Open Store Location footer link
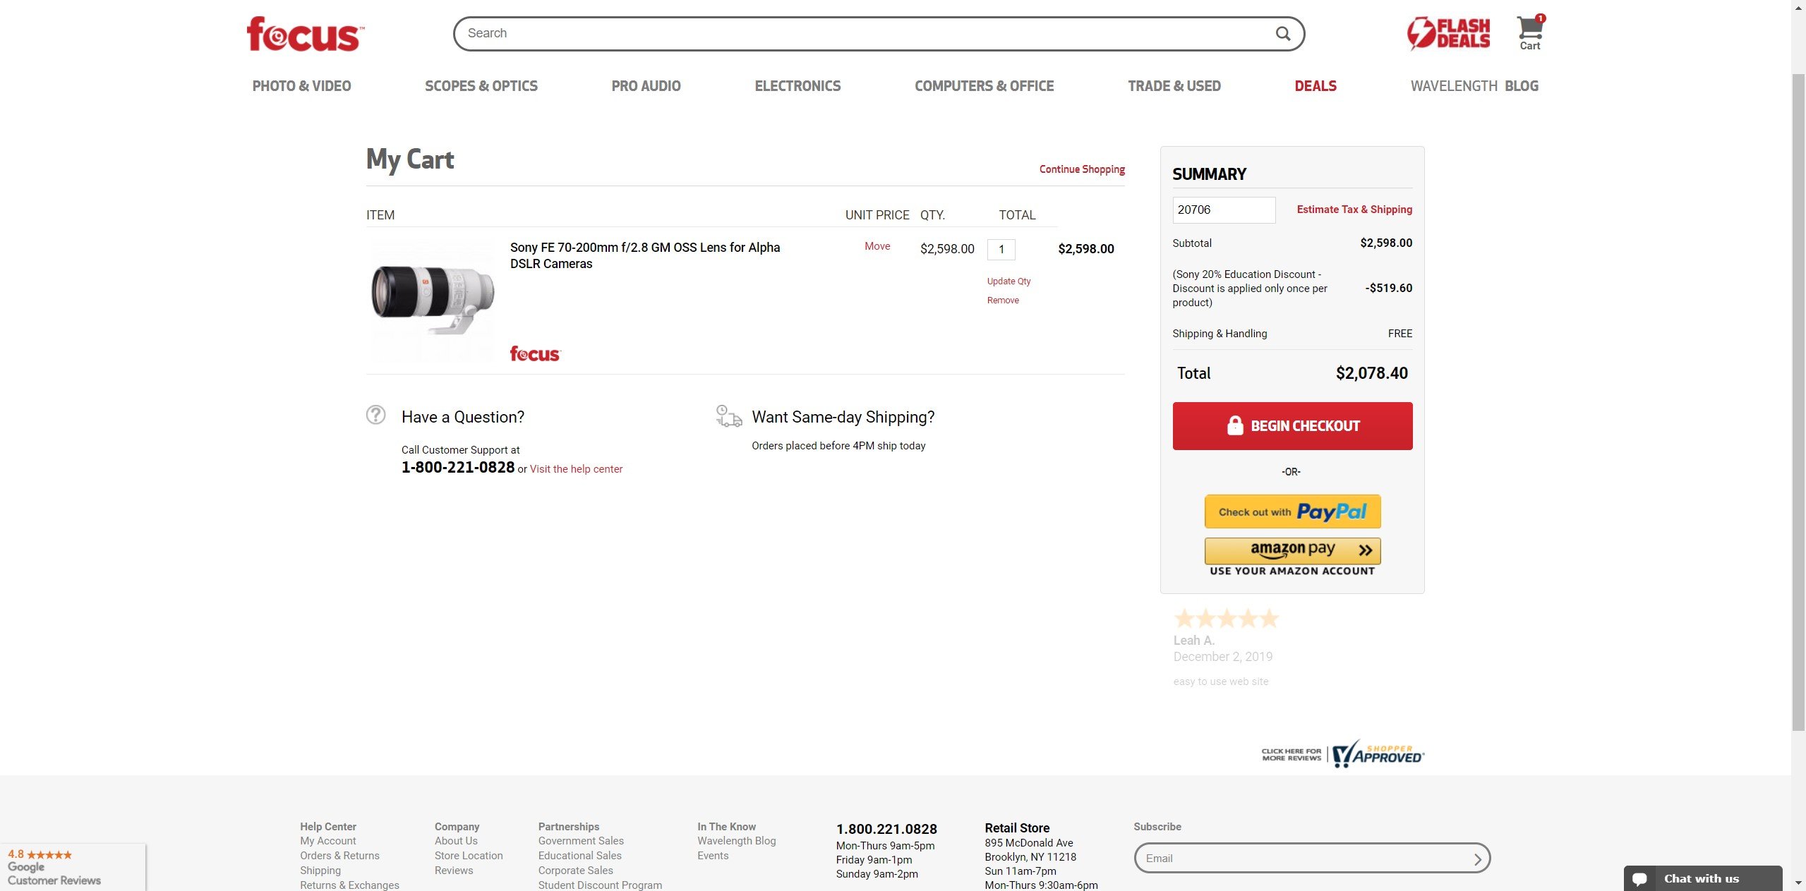Image resolution: width=1806 pixels, height=891 pixels. tap(469, 856)
